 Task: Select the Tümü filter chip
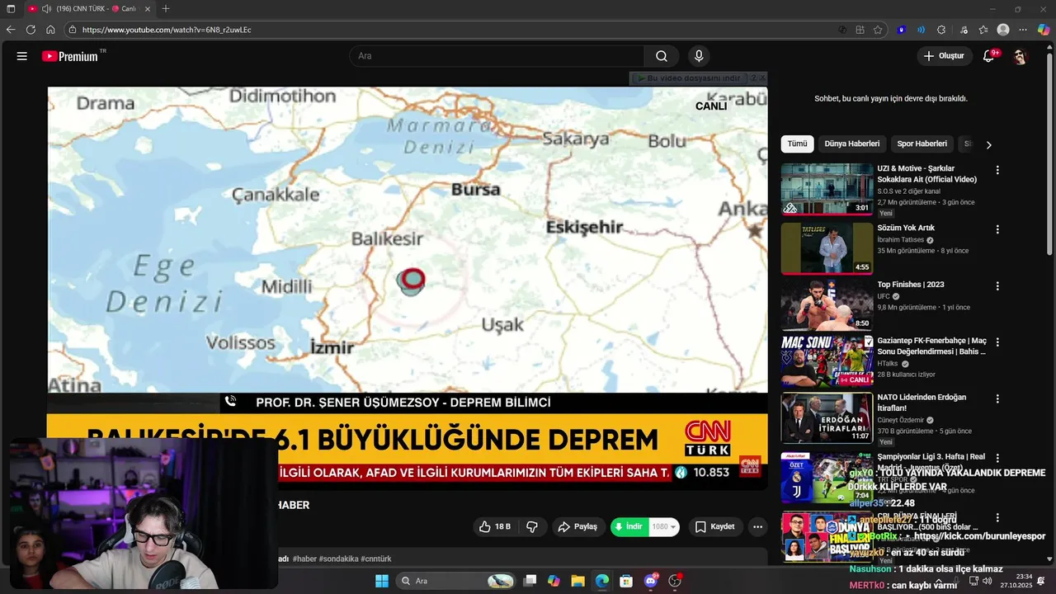[797, 144]
